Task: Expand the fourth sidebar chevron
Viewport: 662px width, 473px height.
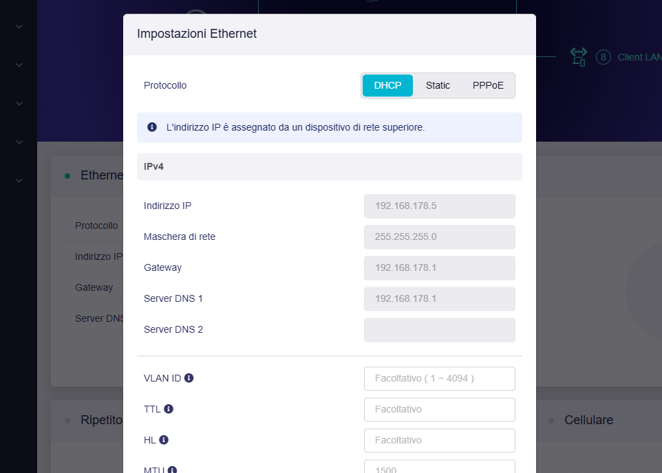Action: [x=19, y=142]
